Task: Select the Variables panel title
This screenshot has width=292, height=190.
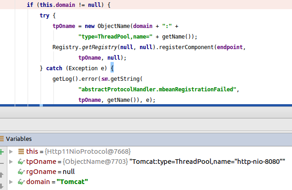Action: click(x=19, y=139)
